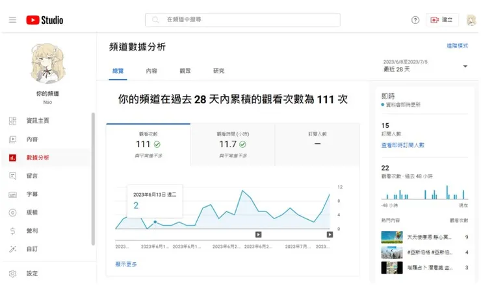Click the 進階模式 advanced mode link
The height and width of the screenshot is (286, 481).
(457, 46)
